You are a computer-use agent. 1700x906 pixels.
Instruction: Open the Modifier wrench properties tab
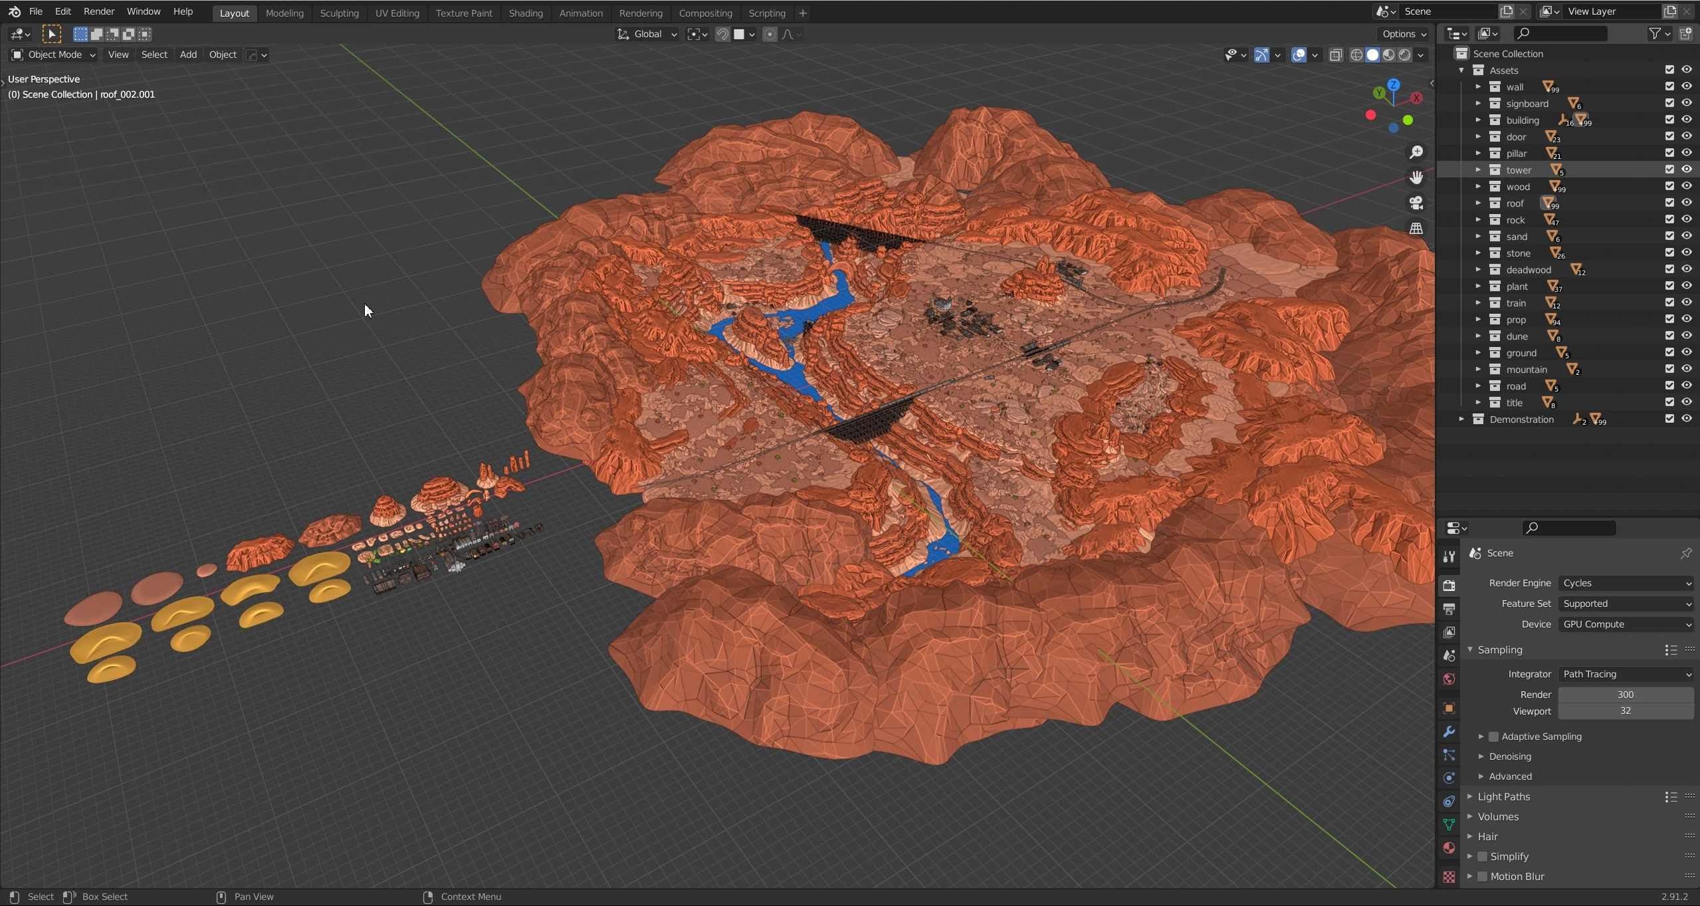pyautogui.click(x=1449, y=732)
